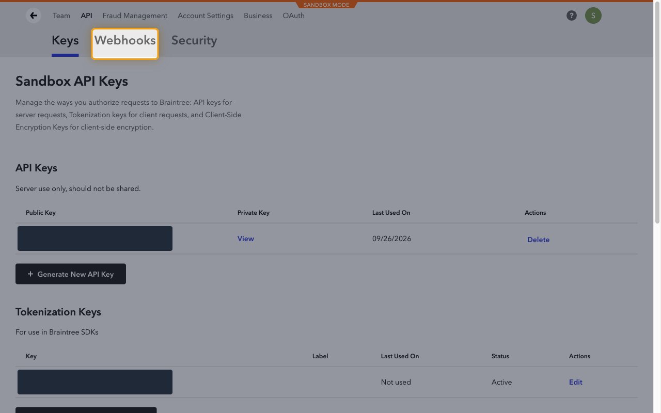Click the Active status text
This screenshot has width=661, height=413.
[x=501, y=382]
